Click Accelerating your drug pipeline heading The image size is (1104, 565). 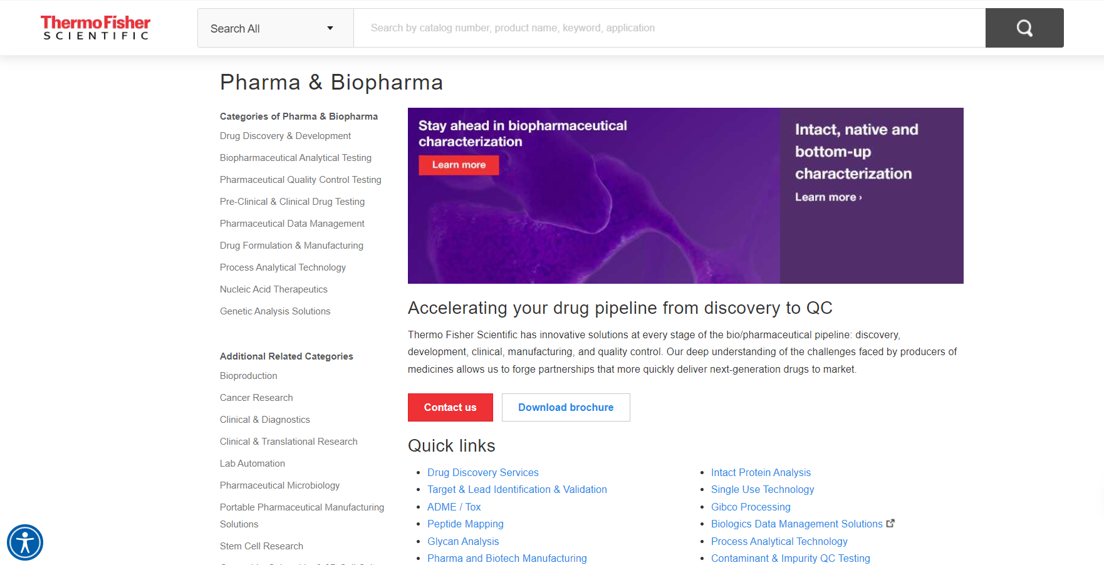pyautogui.click(x=620, y=308)
